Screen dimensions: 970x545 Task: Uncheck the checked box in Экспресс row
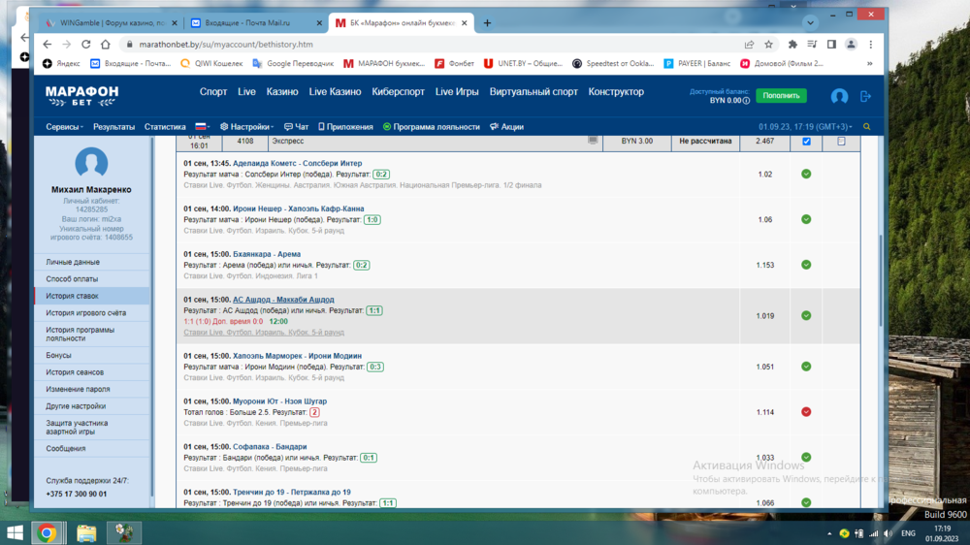click(x=806, y=142)
